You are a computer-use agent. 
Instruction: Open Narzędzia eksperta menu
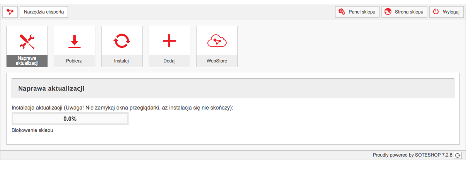tap(44, 12)
